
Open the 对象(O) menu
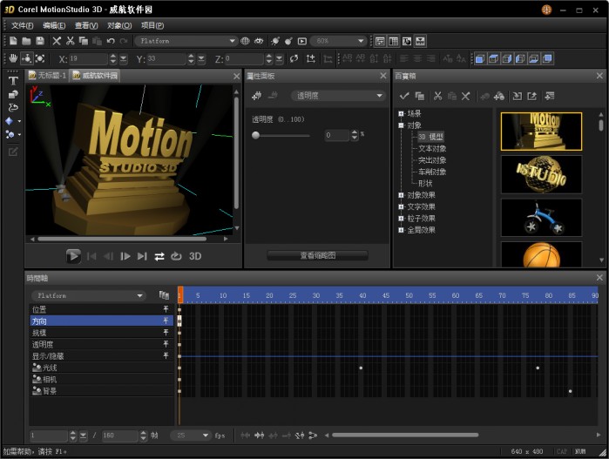coord(119,25)
